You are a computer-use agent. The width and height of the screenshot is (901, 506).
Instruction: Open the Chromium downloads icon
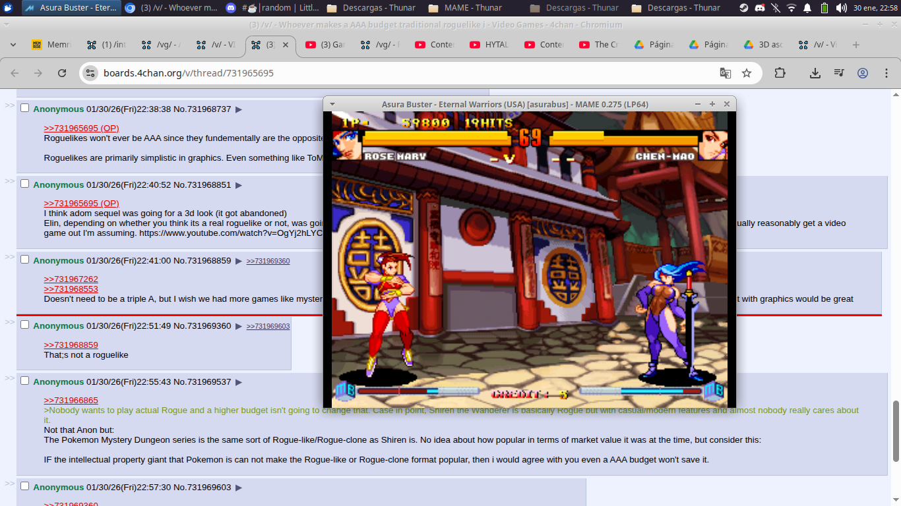815,73
